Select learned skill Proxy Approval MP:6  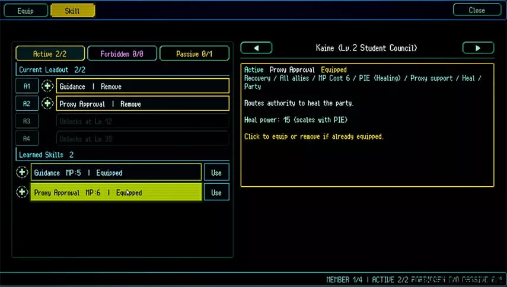pos(116,192)
